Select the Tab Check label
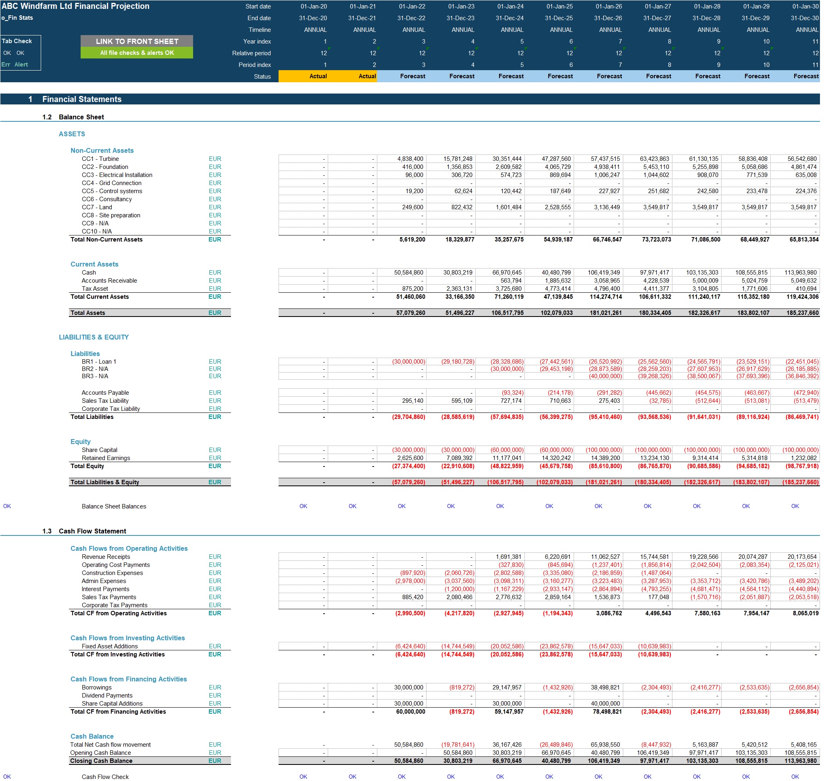The width and height of the screenshot is (824, 781). tap(17, 41)
